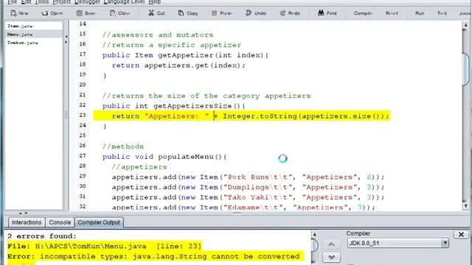Paste clipboard using the Paste button
This screenshot has width=472, height=265.
point(221,13)
